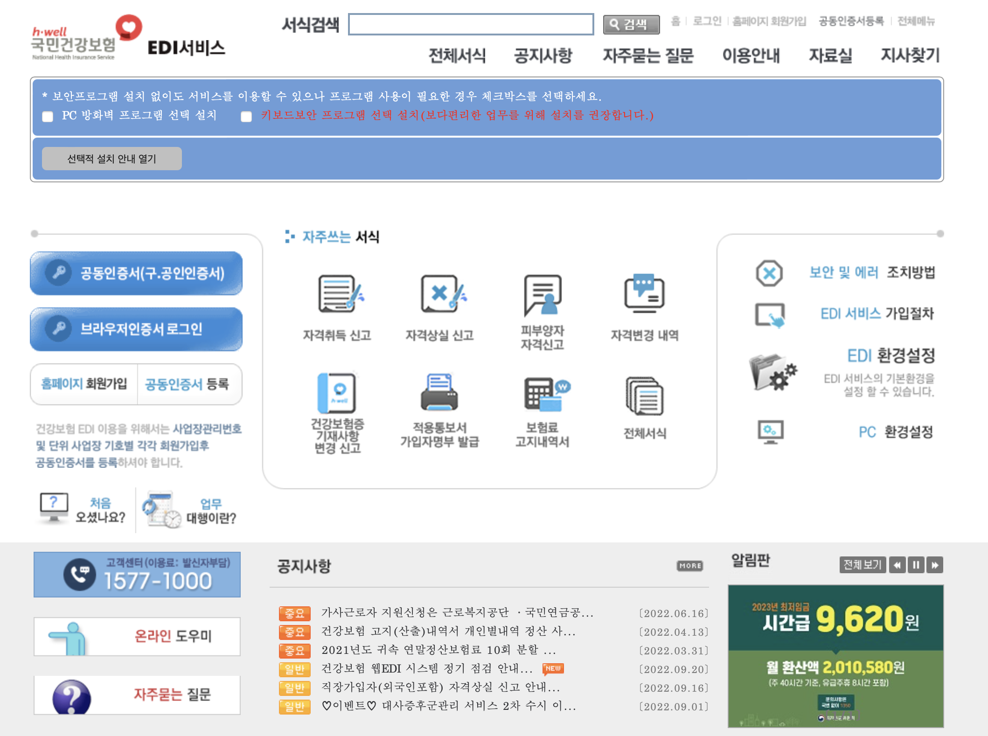
Task: Check 키보드보안 프로그램 선택 설치
Action: (x=246, y=118)
